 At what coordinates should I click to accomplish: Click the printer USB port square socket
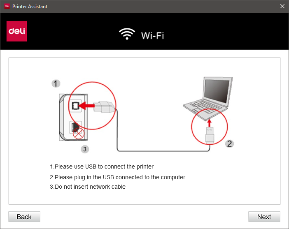[x=75, y=106]
